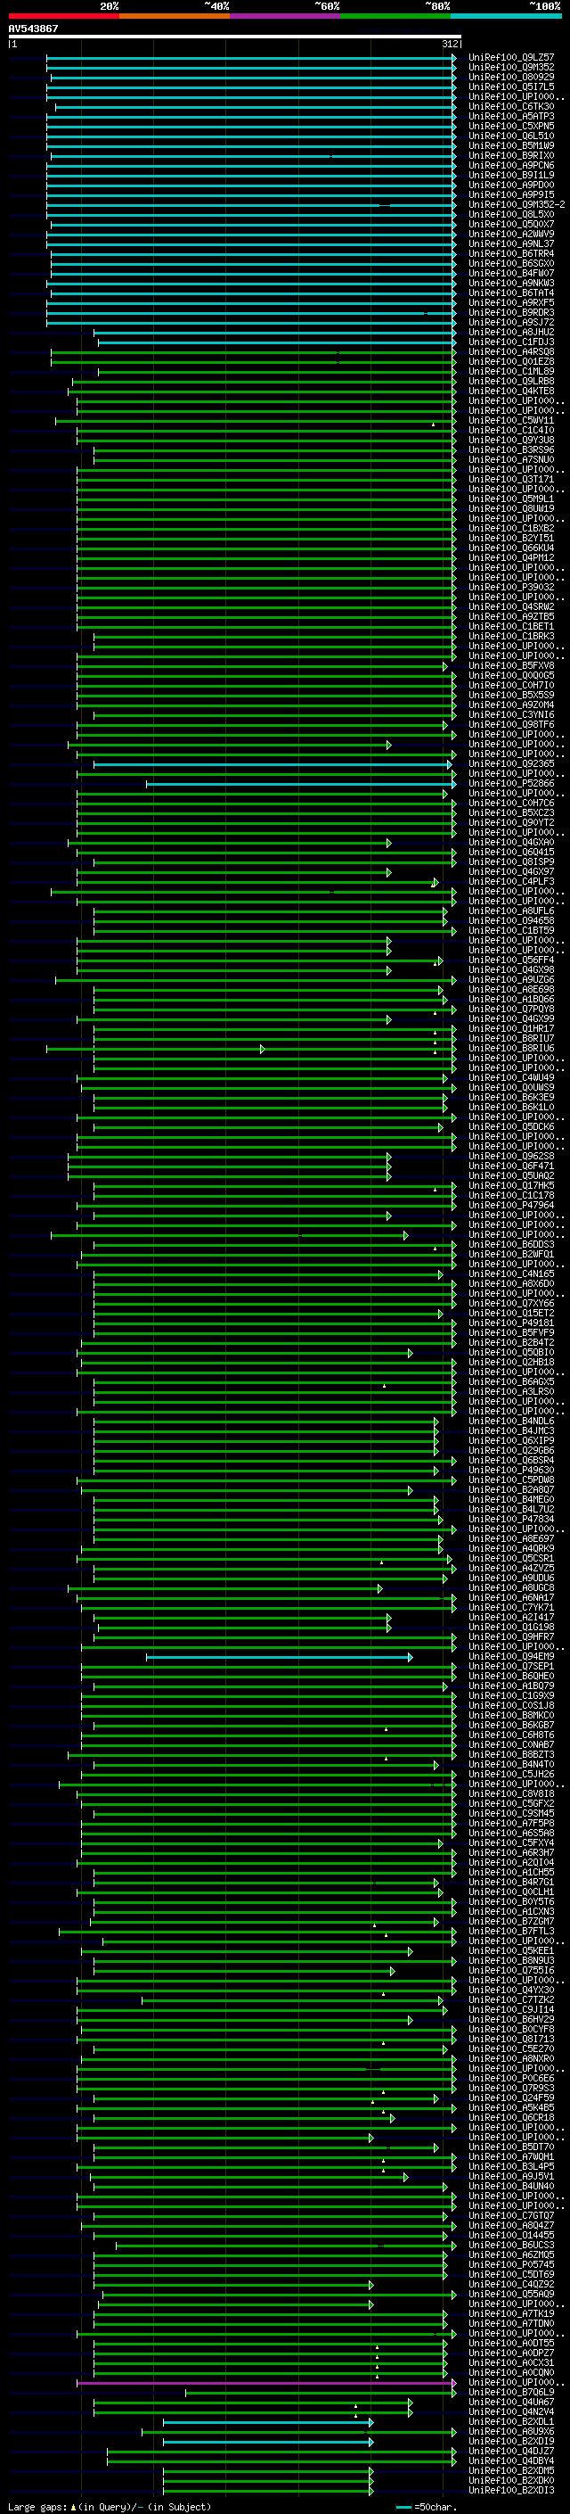Open hit UniRef100_B8RIU6
The width and height of the screenshot is (570, 2514).
511,1048
